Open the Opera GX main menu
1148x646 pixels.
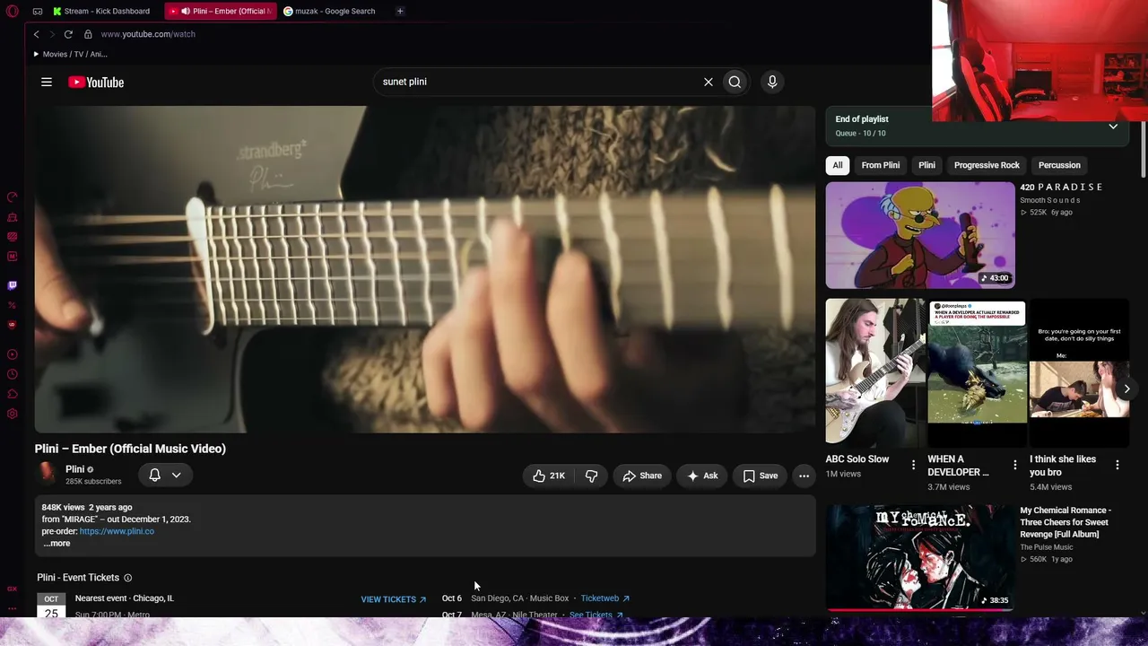12,11
